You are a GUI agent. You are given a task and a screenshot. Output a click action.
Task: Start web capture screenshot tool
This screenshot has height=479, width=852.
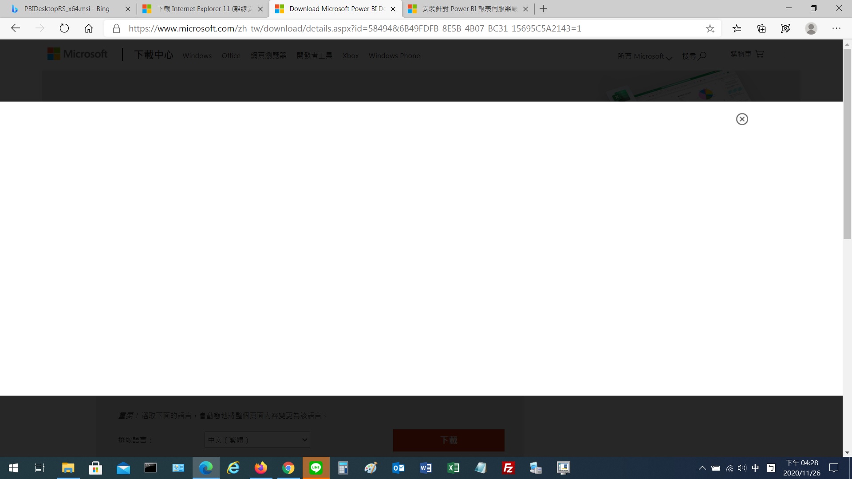(785, 28)
